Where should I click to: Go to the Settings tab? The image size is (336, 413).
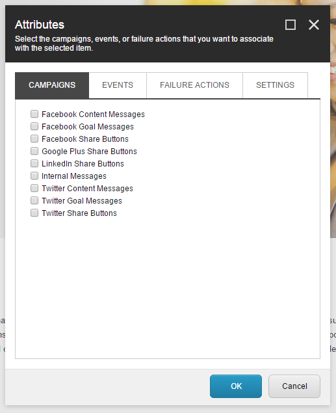click(275, 85)
